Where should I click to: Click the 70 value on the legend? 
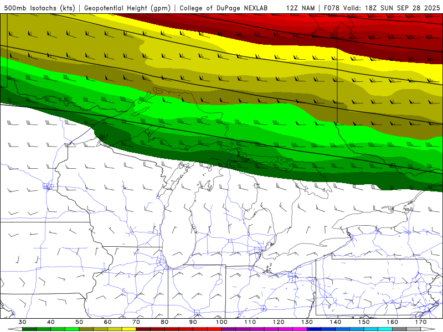point(136,322)
